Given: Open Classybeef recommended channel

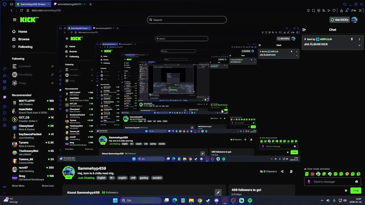Looking at the screenshot, I should (33, 128).
